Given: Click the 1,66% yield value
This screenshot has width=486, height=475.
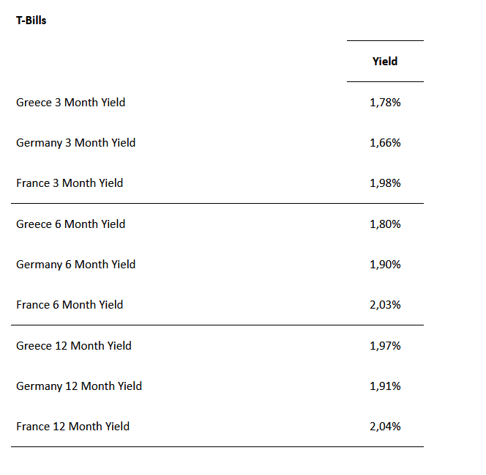Looking at the screenshot, I should click(x=385, y=143).
